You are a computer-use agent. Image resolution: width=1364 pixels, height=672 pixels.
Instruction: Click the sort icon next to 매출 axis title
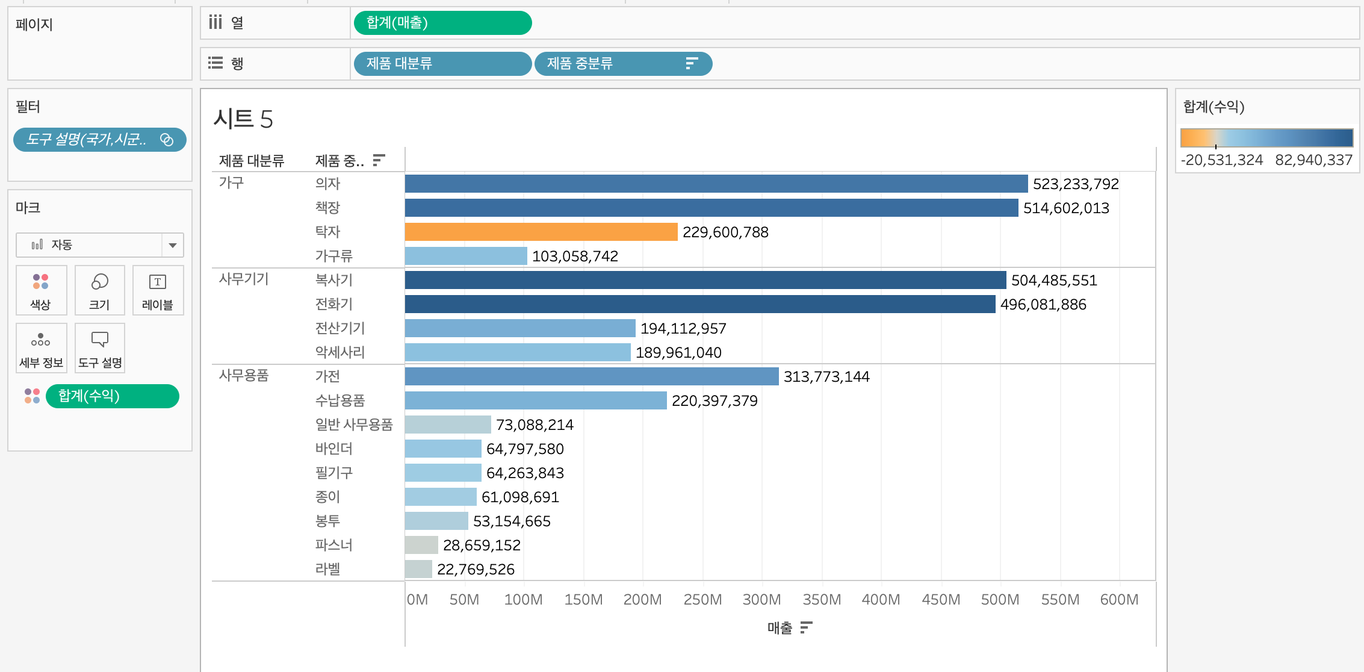pos(807,628)
